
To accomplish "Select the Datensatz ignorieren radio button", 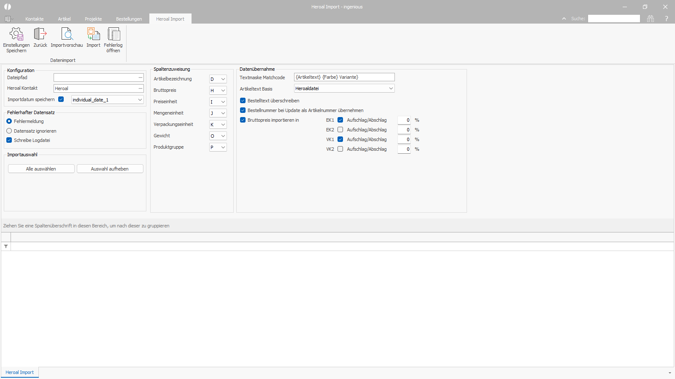I will [9, 131].
